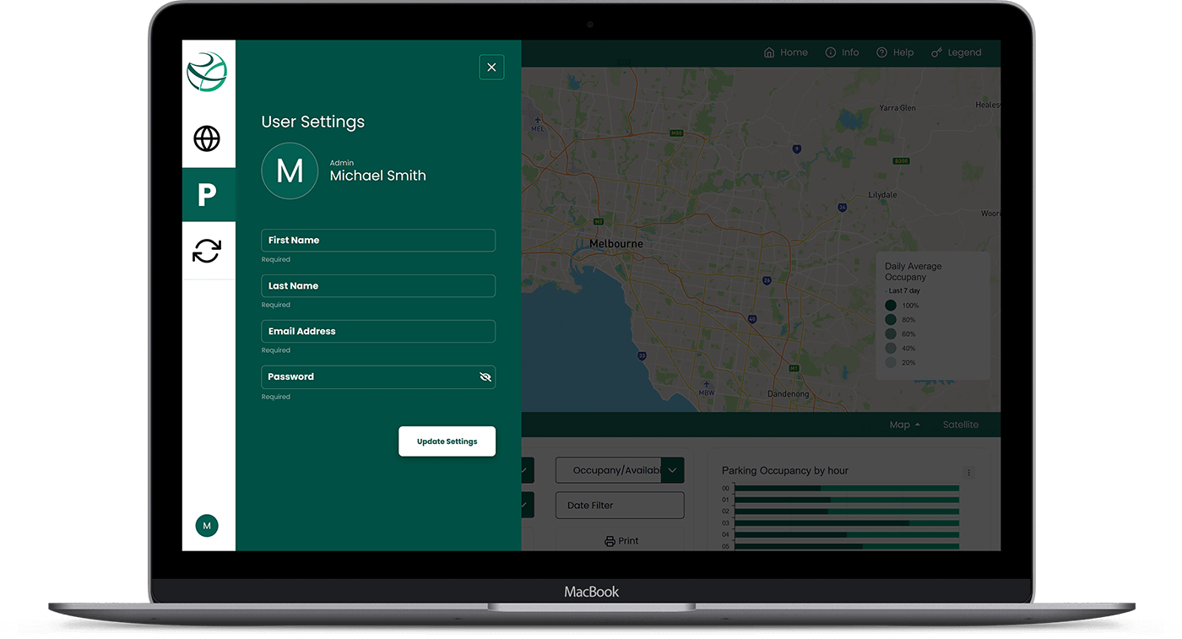Toggle password visibility eye icon
Image resolution: width=1182 pixels, height=639 pixels.
point(485,377)
